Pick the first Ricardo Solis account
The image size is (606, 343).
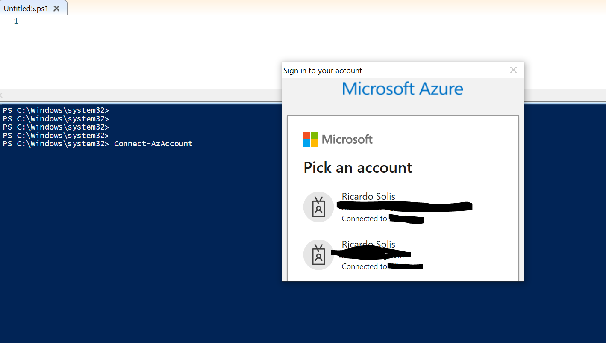(403, 207)
